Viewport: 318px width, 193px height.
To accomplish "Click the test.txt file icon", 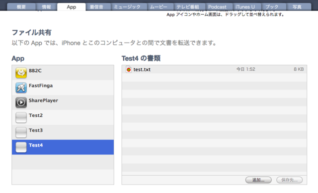I will [x=129, y=69].
